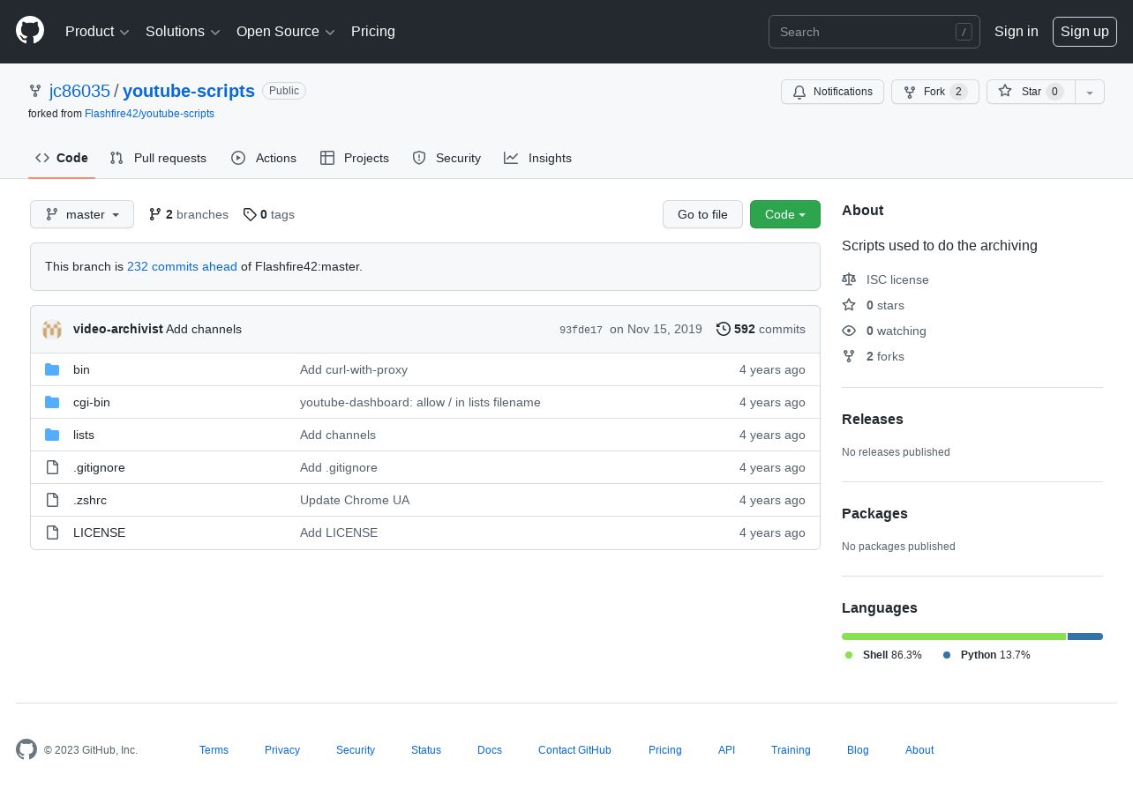Viewport: 1133px width, 804px height.
Task: Fork this repository
Action: click(935, 92)
